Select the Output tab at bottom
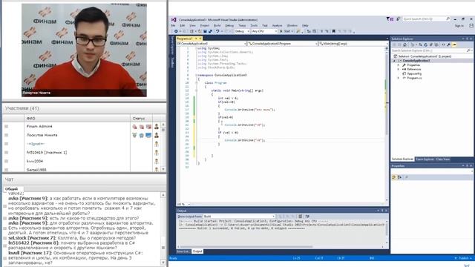 [x=197, y=251]
